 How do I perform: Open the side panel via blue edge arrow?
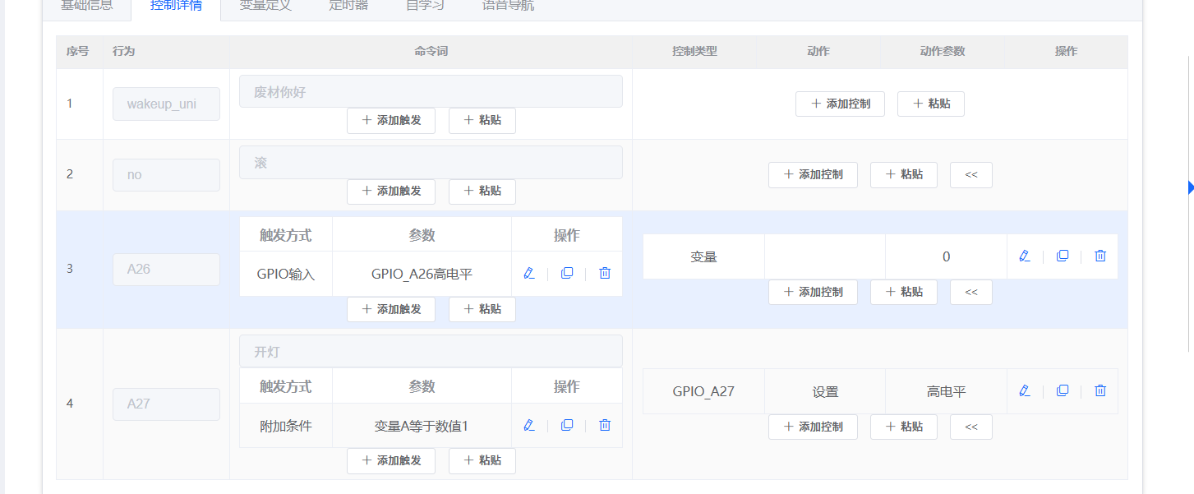[x=1189, y=187]
